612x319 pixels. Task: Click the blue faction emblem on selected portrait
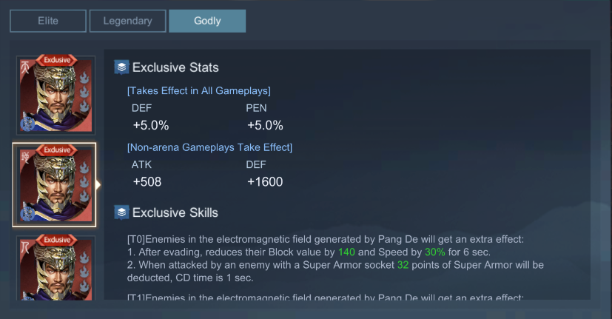27,214
